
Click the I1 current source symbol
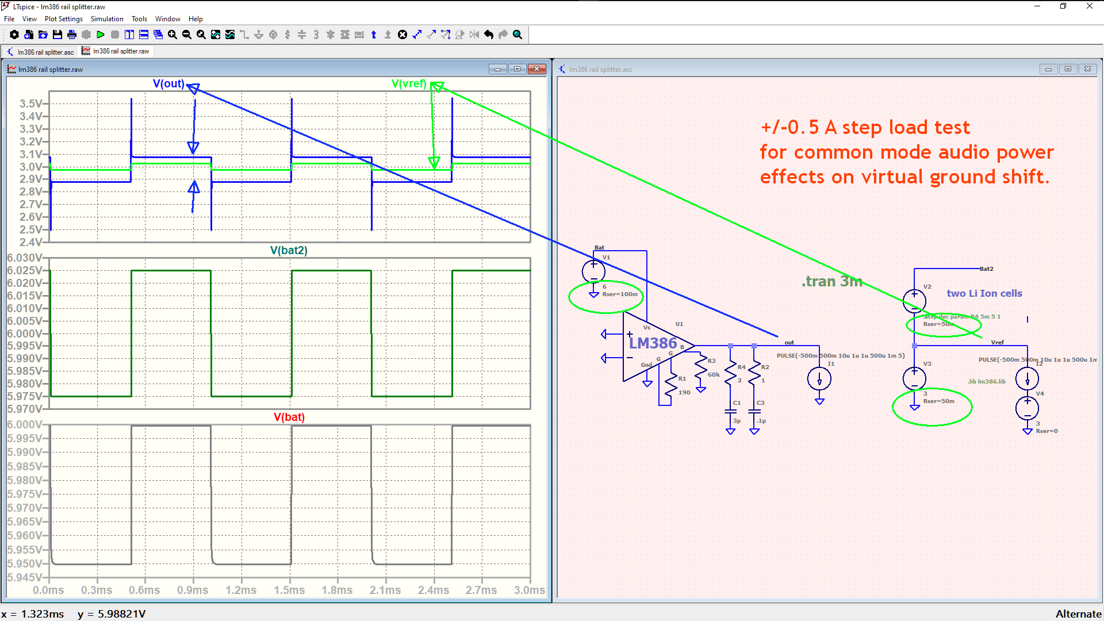(819, 379)
